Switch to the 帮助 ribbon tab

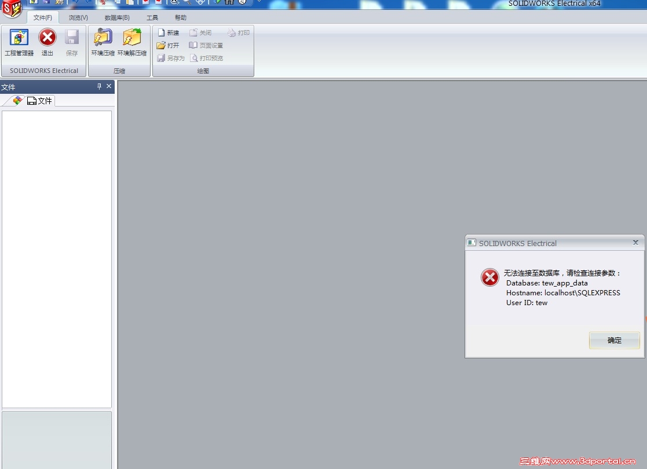(x=180, y=18)
